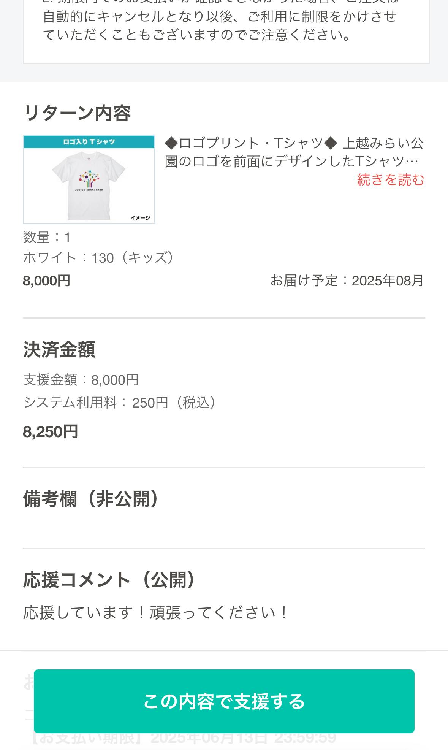Click the 数量：1 quantity text

click(x=47, y=238)
